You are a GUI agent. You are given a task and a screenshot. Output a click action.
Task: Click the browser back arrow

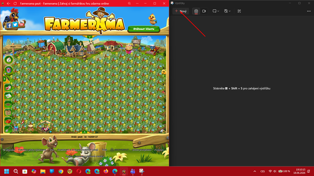pos(9,3)
